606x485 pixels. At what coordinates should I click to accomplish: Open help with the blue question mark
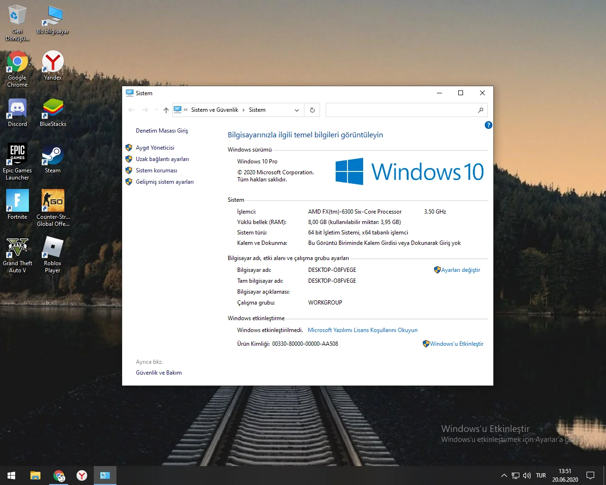click(489, 125)
